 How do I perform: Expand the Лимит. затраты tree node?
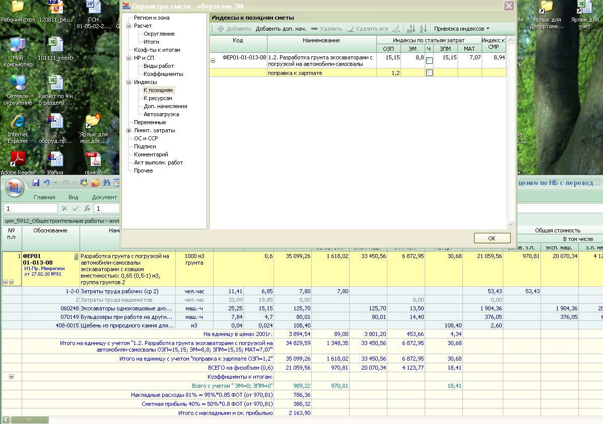point(129,130)
